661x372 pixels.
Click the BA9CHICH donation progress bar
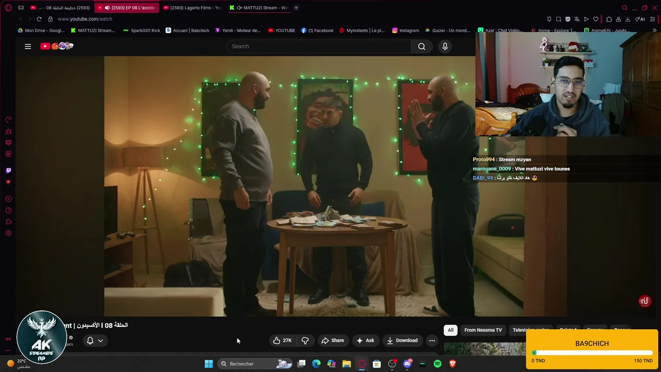coord(592,353)
